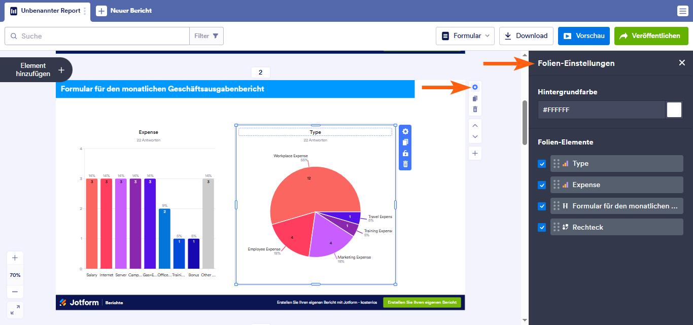
Task: Click the Veröffentlichen button
Action: [x=651, y=36]
